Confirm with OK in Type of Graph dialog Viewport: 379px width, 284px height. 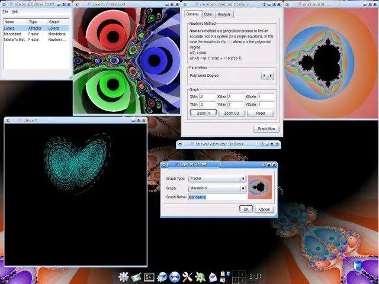point(246,209)
